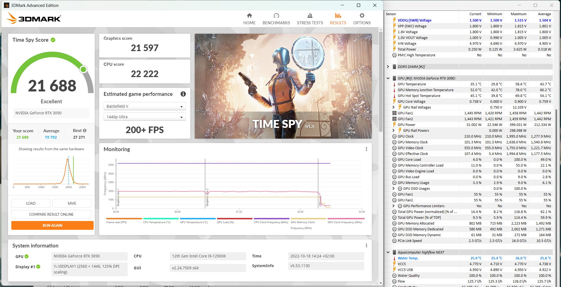
Task: Open the OPTIONS tab
Action: pyautogui.click(x=362, y=19)
